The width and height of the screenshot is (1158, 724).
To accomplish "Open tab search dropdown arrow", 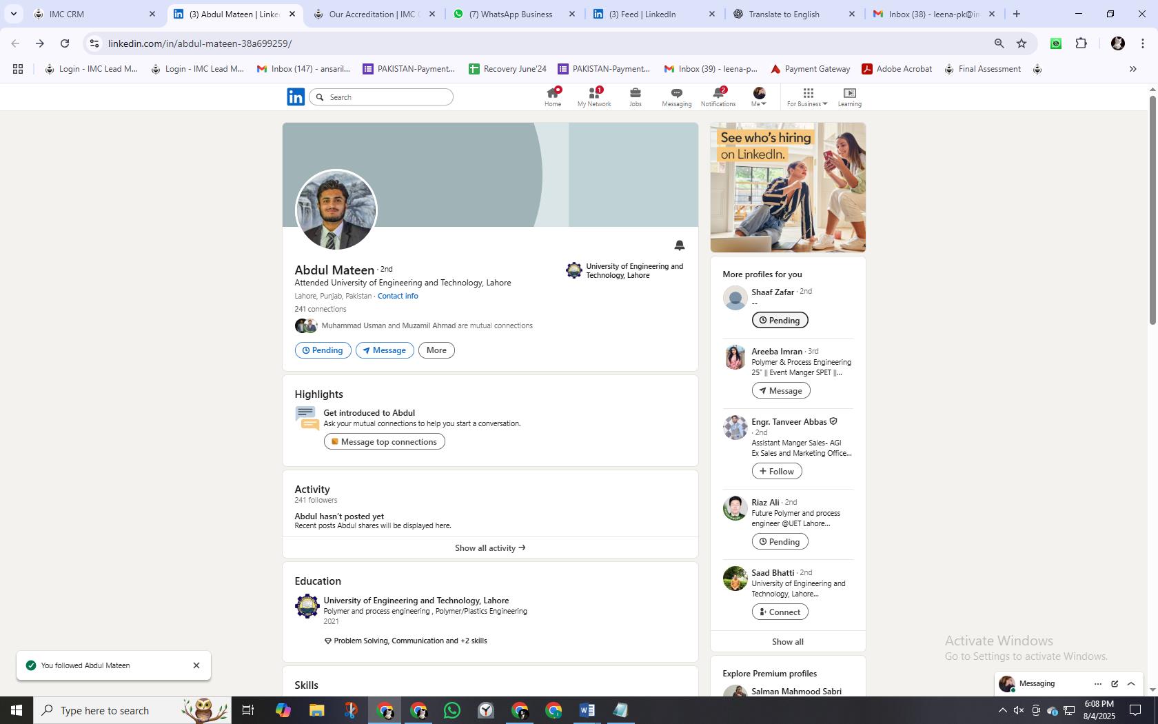I will (x=13, y=14).
